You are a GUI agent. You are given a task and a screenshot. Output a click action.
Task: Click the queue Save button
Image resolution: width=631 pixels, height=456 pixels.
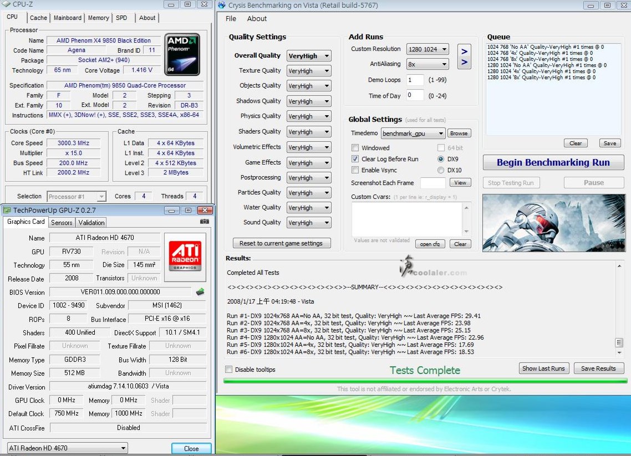610,143
